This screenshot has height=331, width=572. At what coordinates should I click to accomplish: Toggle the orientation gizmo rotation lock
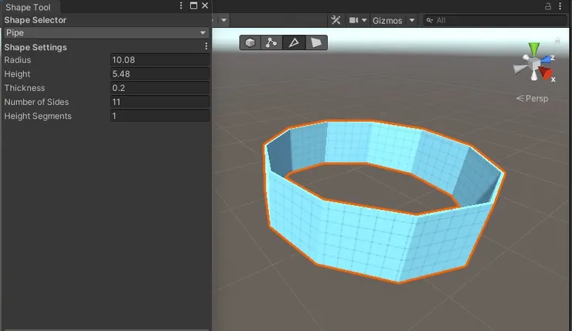pos(557,40)
